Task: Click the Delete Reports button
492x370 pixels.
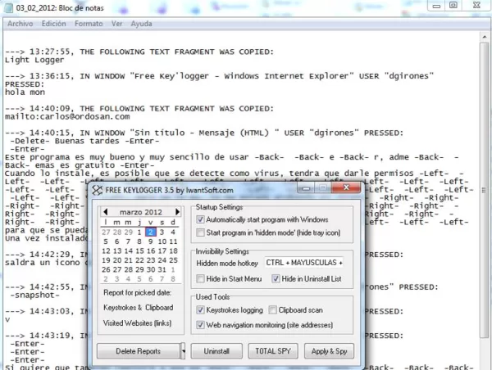Action: click(x=139, y=351)
